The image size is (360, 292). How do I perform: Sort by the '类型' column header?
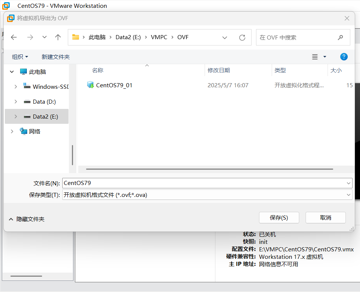tap(280, 70)
